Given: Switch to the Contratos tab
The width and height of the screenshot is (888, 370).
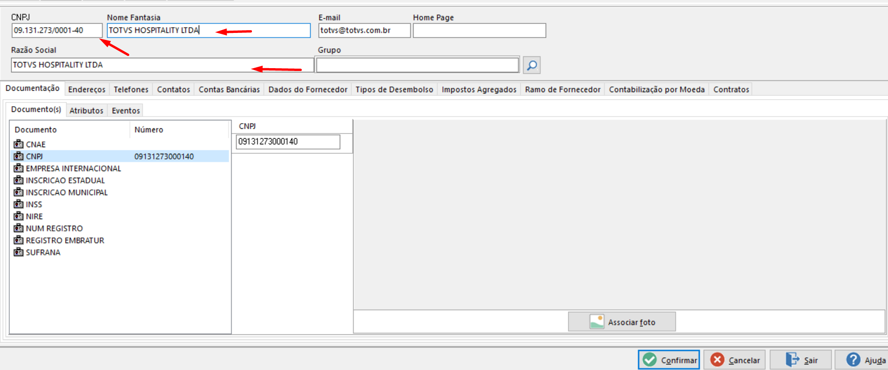Looking at the screenshot, I should pos(731,89).
